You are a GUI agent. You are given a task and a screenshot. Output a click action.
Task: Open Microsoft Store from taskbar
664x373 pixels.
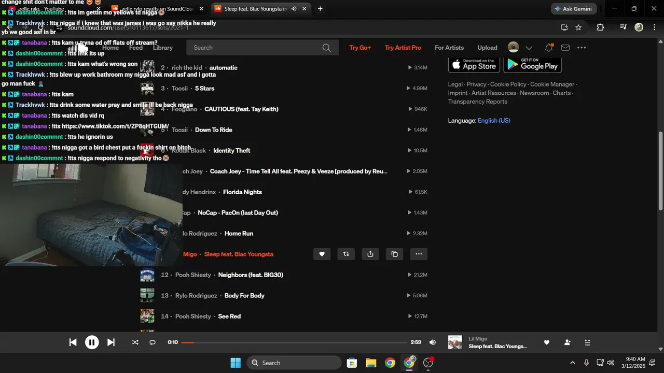point(352,363)
